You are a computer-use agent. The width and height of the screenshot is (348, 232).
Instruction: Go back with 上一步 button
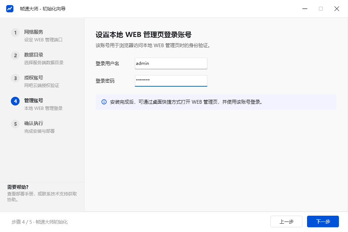click(x=286, y=221)
